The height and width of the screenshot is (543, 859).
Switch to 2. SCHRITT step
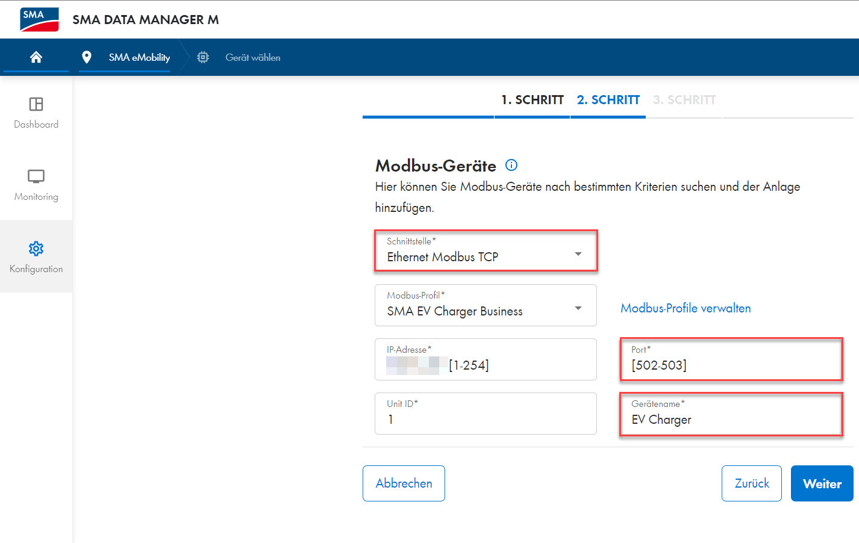[x=608, y=100]
